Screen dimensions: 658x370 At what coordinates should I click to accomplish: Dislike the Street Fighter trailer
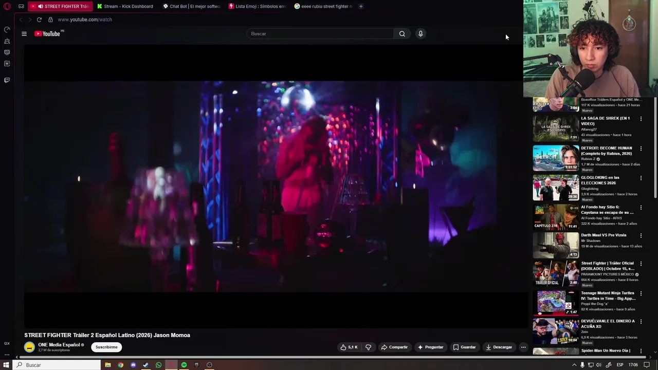[368, 347]
